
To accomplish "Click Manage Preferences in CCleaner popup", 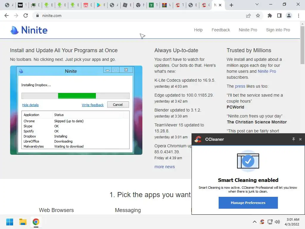I will click(x=248, y=203).
